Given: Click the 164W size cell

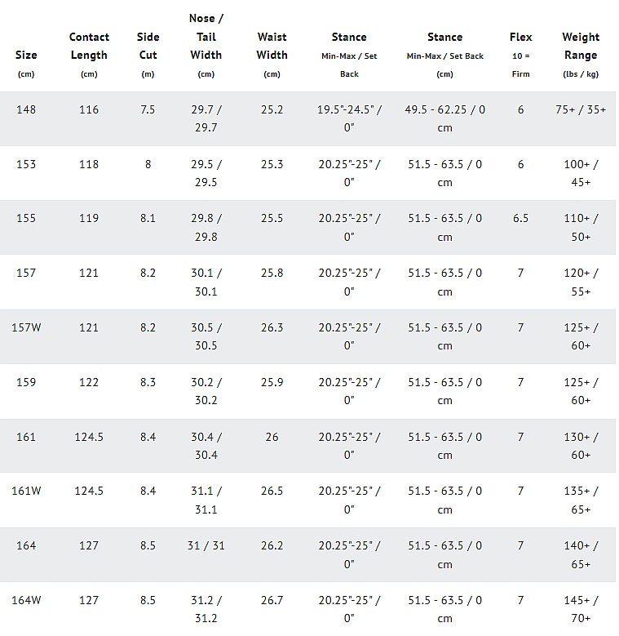Looking at the screenshot, I should click(26, 600).
